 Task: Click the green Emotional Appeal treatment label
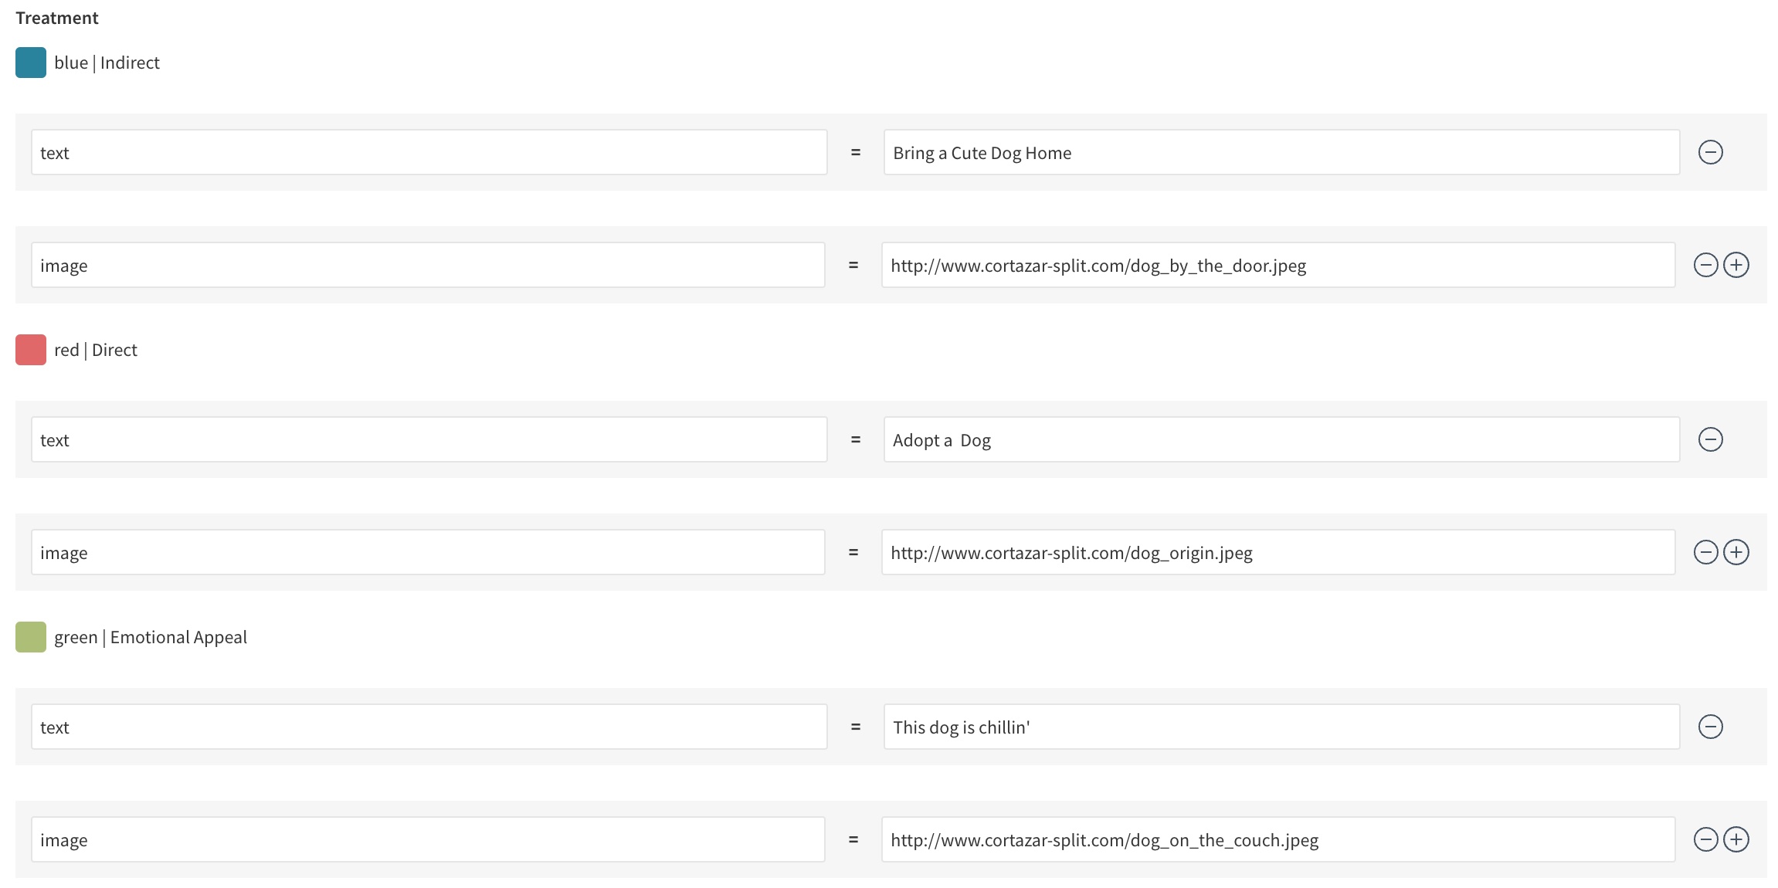(x=150, y=637)
